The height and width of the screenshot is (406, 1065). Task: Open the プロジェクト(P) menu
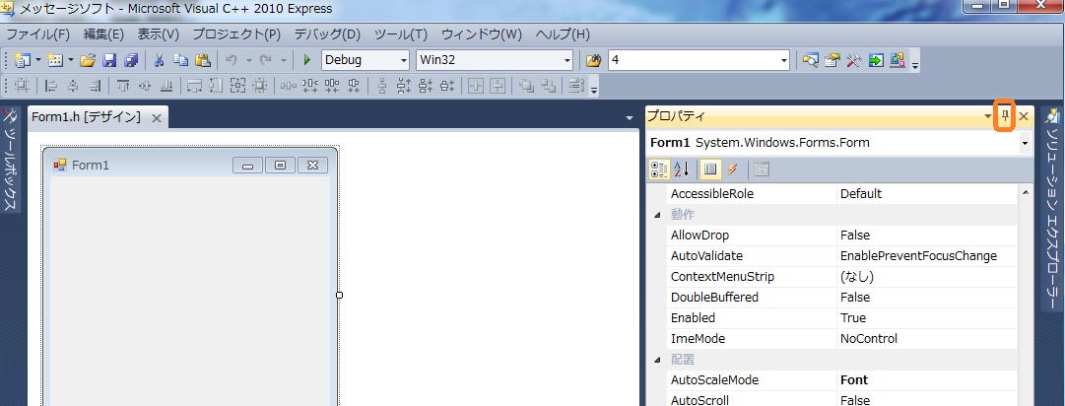point(236,34)
